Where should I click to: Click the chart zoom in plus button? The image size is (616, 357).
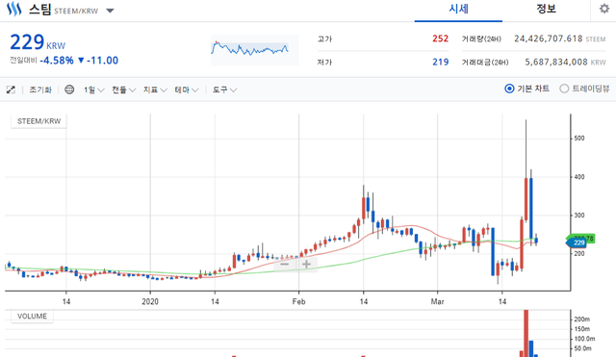tap(306, 265)
